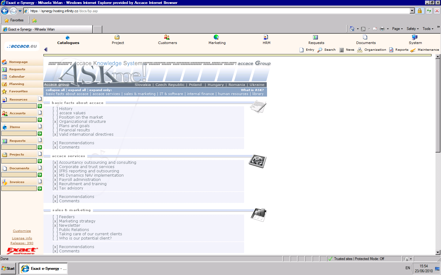
Task: Click the IE Home toolbar icon
Action: 352,29
